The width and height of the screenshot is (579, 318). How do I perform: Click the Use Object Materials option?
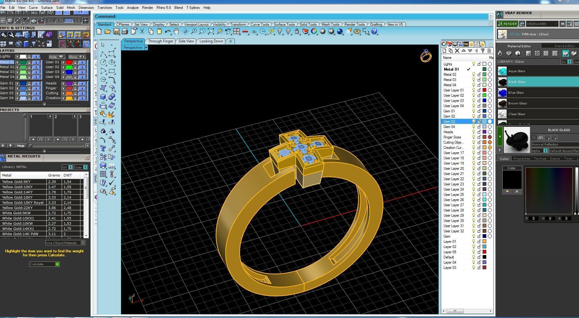pyautogui.click(x=65, y=243)
